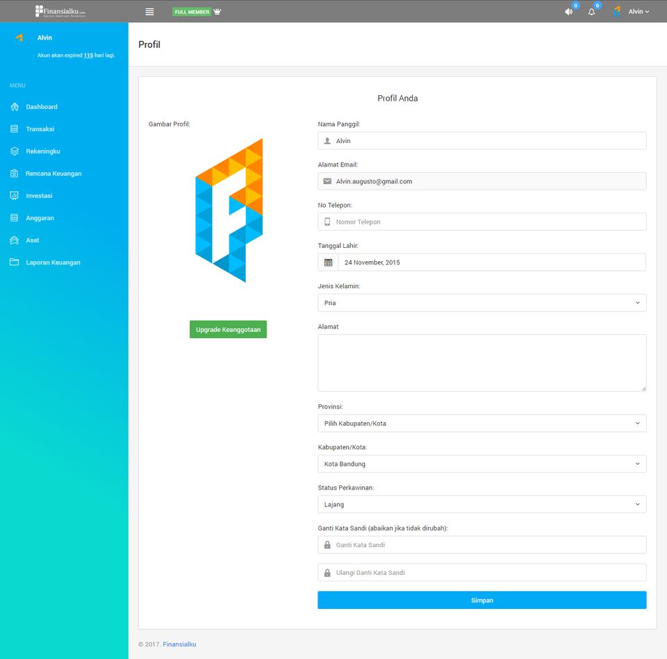Click the Dashboard home icon
667x659 pixels.
(x=15, y=107)
